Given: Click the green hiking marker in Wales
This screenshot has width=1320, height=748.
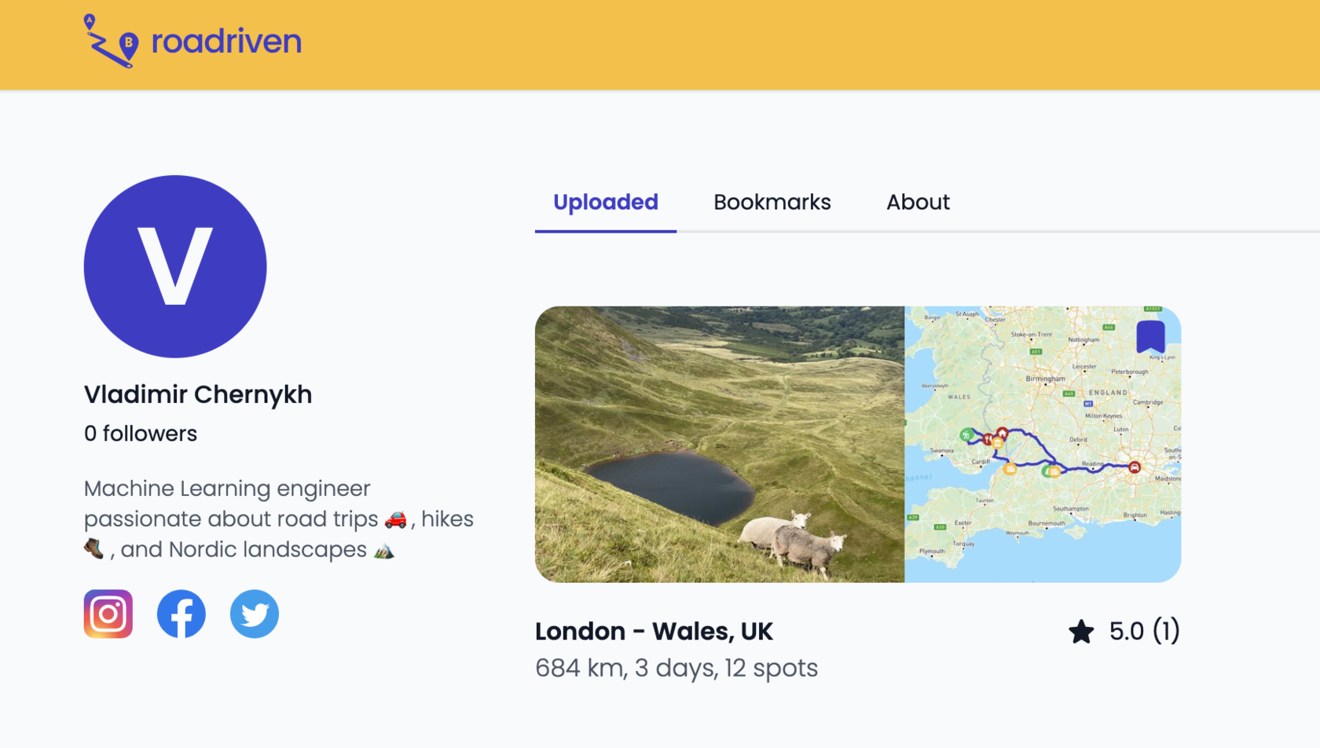Looking at the screenshot, I should tap(966, 434).
